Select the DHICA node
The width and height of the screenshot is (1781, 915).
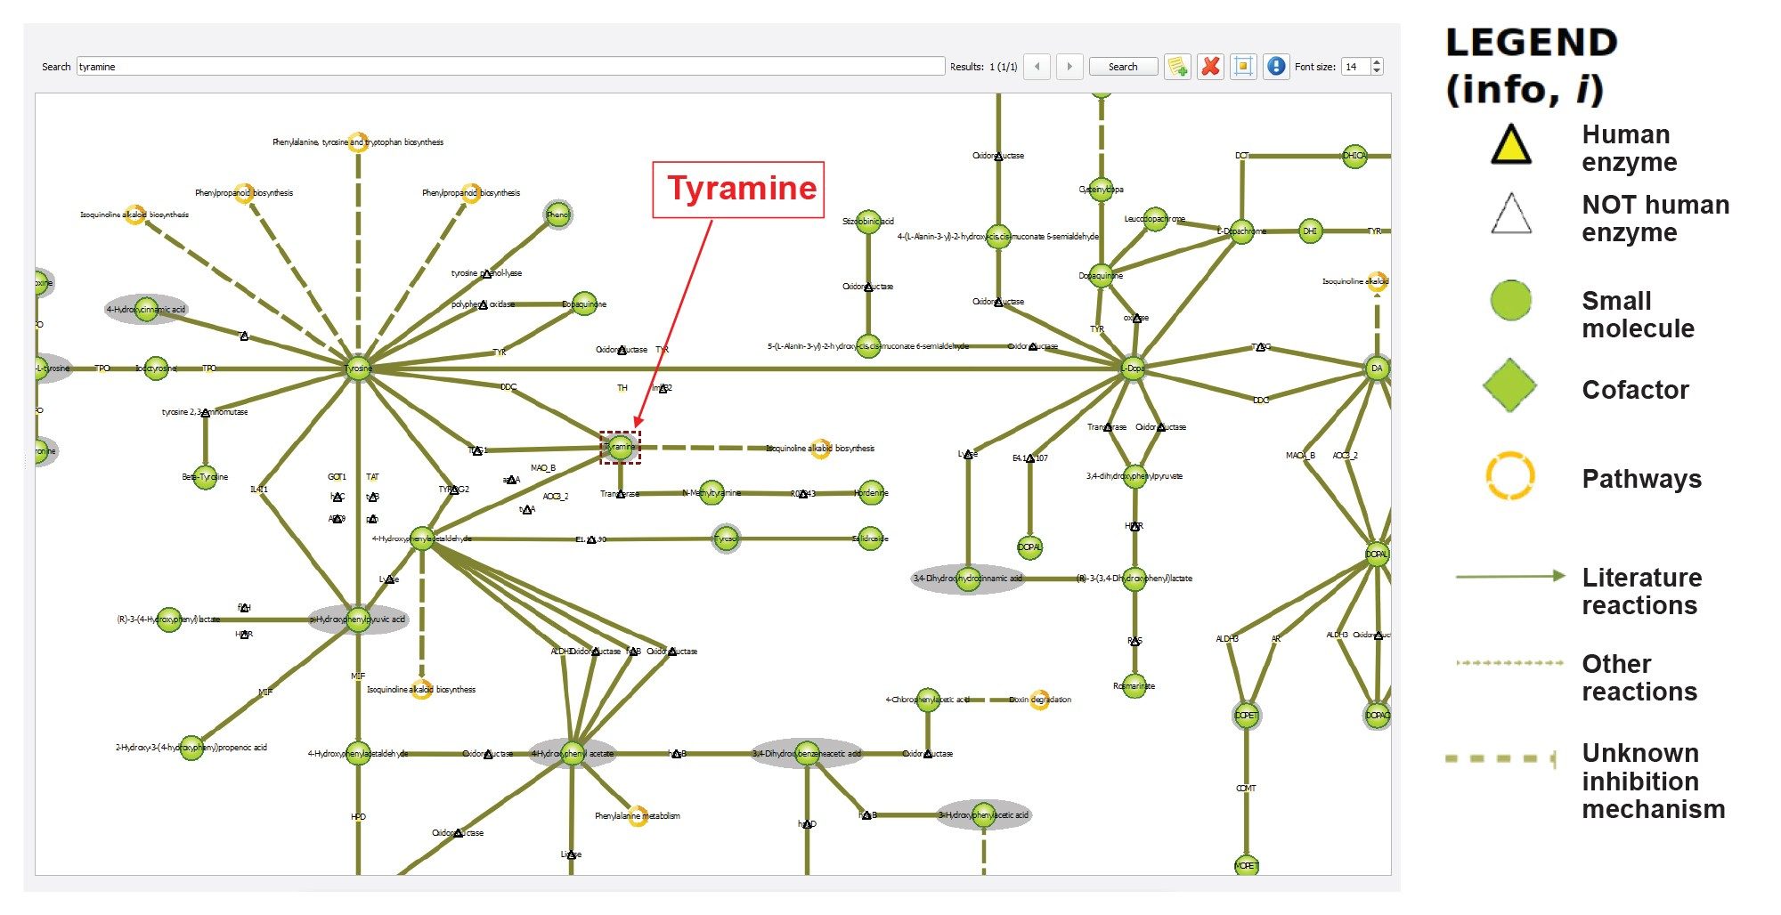1354,156
